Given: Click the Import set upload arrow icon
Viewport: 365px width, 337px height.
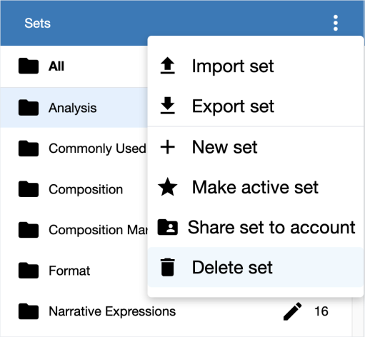Looking at the screenshot, I should [168, 66].
